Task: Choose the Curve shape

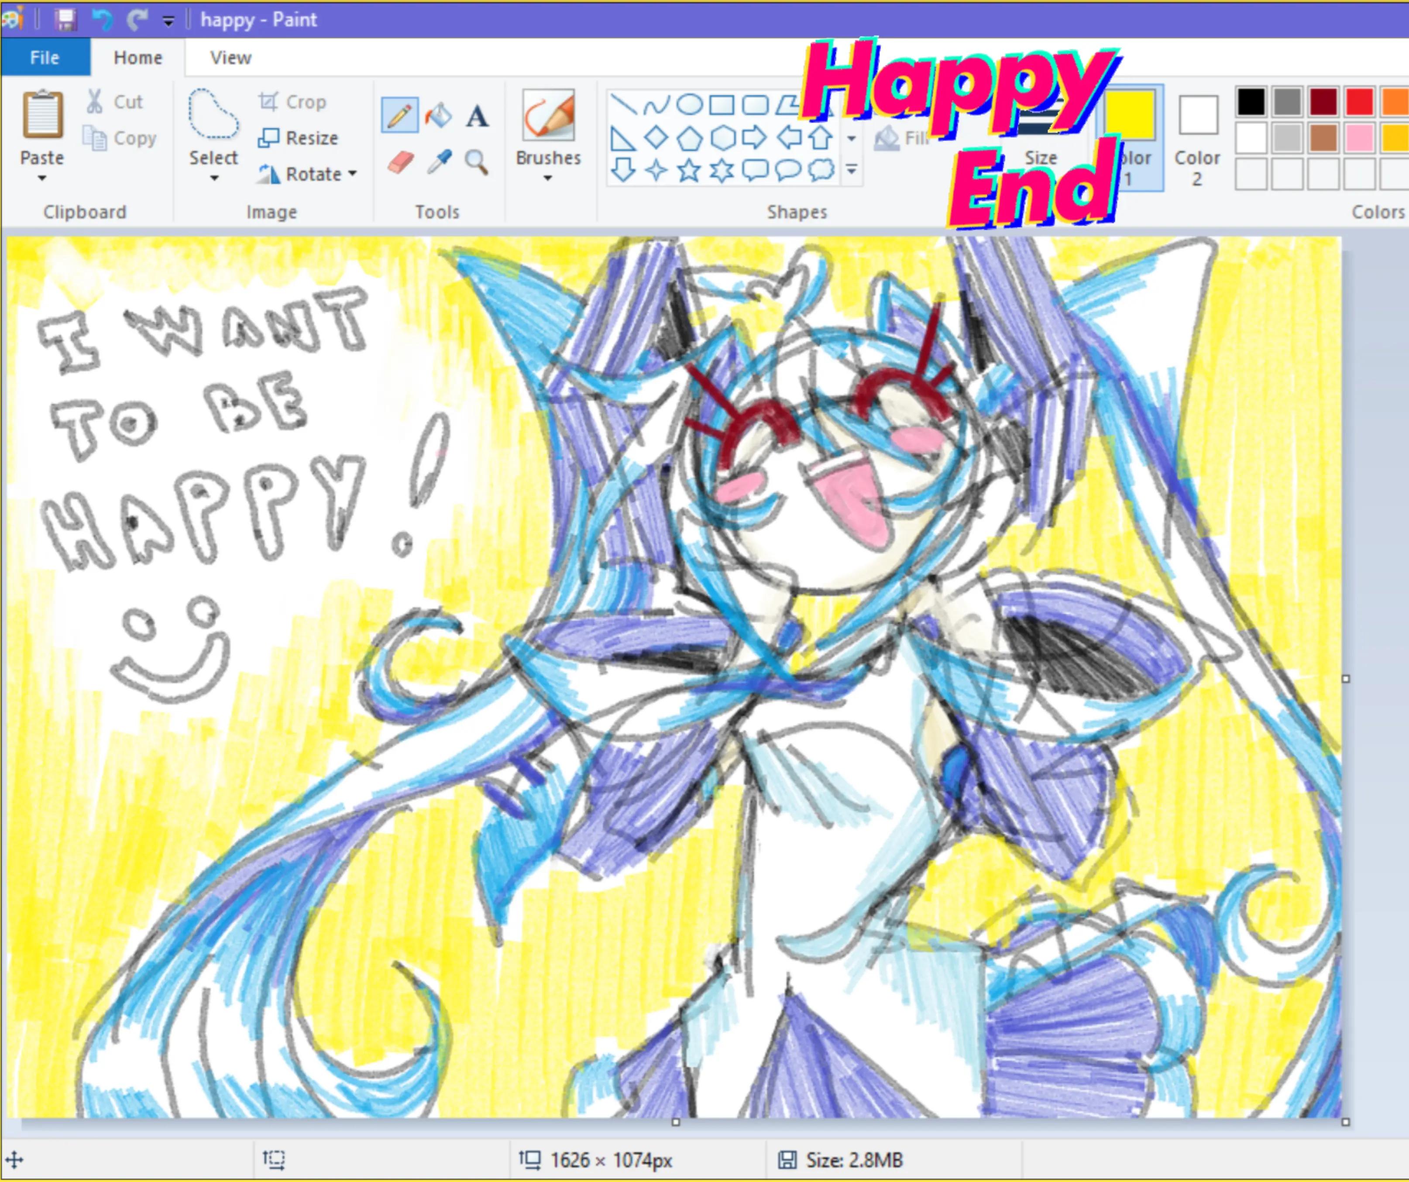Action: pyautogui.click(x=657, y=105)
